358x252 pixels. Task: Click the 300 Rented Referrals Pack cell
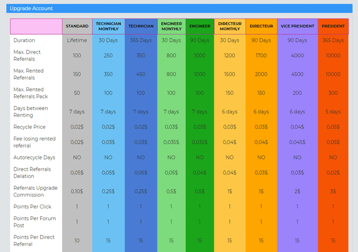point(333,93)
